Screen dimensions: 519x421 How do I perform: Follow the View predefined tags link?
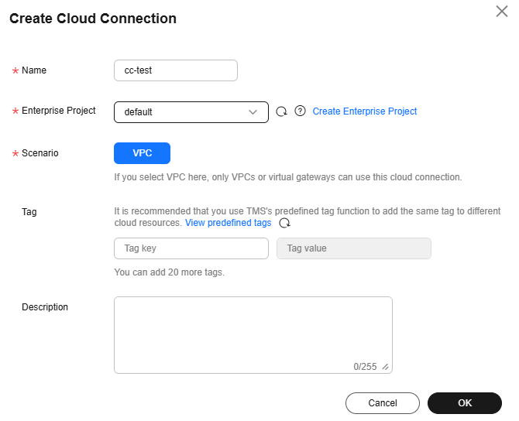pyautogui.click(x=228, y=223)
